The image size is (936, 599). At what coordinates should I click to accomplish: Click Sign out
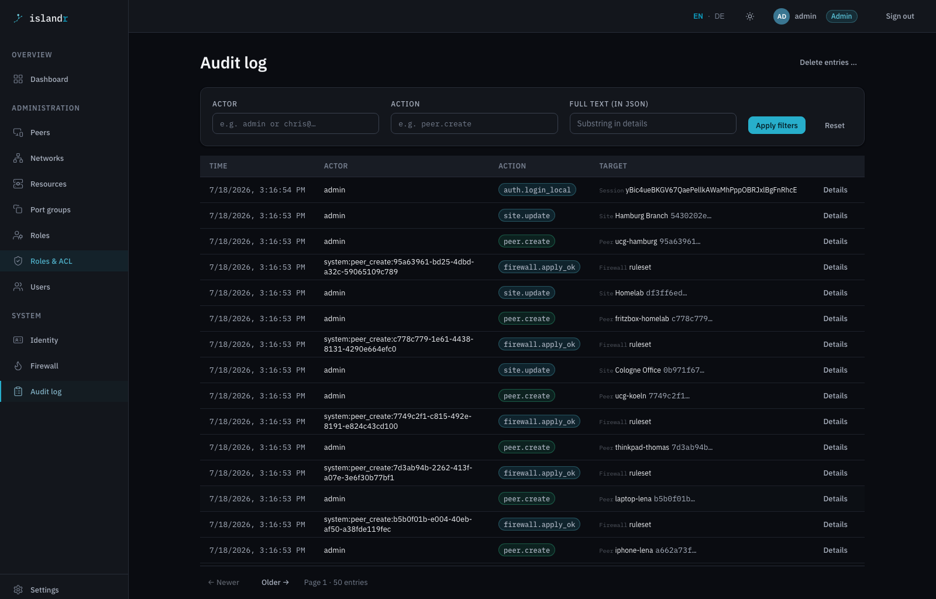(900, 16)
